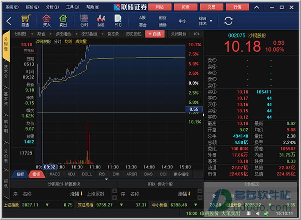Viewport: 301px width, 220px height.
Task: Select 债券 market category
Action: click(x=163, y=25)
